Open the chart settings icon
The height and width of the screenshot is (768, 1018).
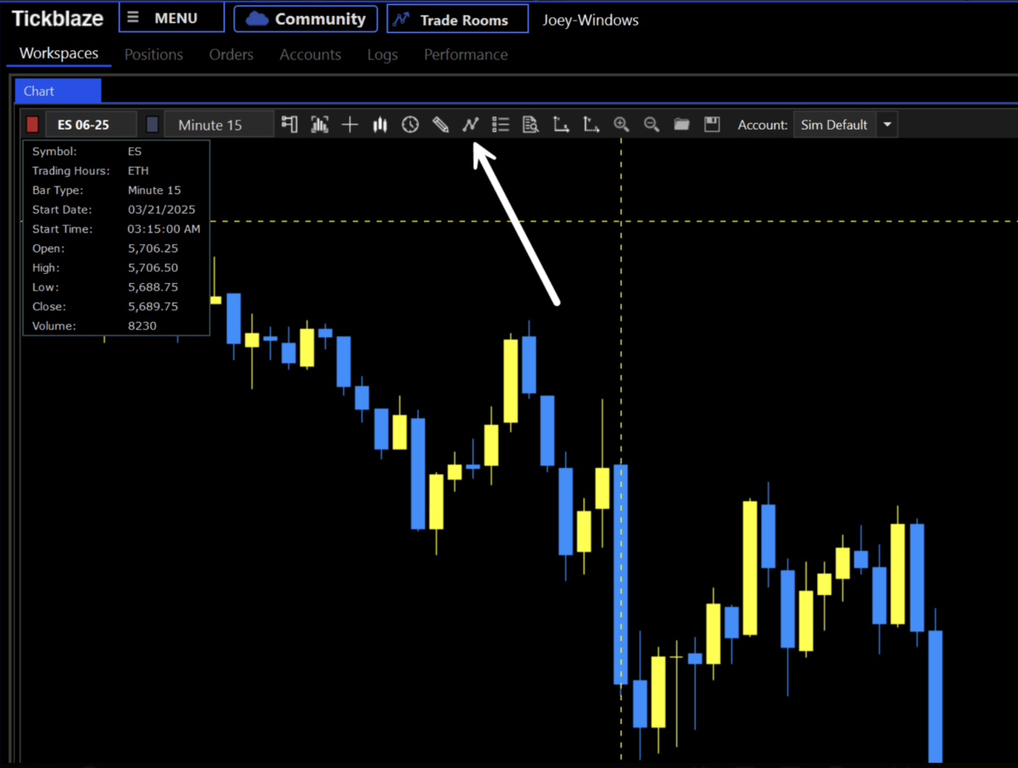288,124
